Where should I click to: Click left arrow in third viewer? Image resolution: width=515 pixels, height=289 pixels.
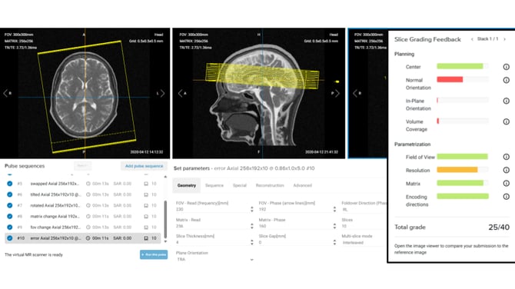[354, 93]
